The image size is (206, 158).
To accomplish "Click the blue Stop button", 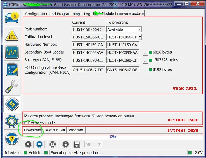I will point(39,144).
